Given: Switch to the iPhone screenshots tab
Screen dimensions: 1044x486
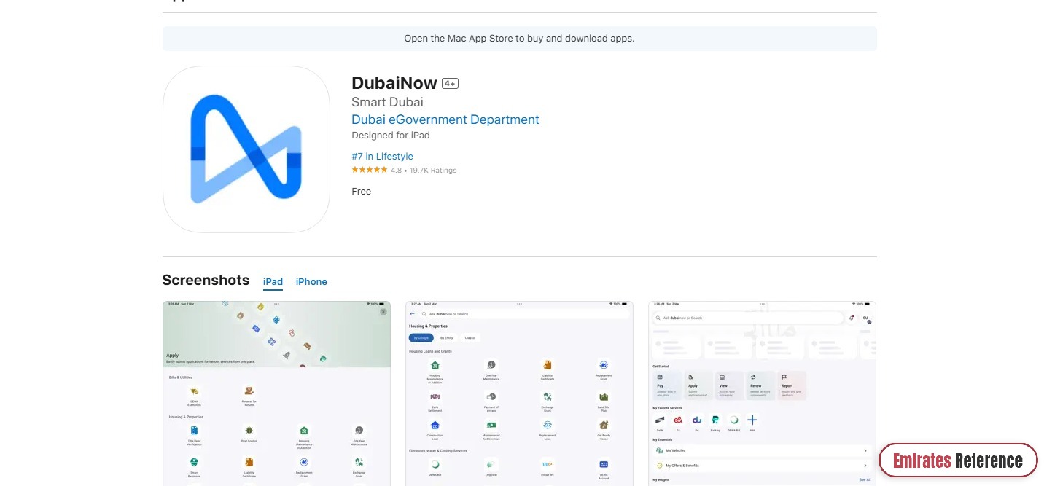Looking at the screenshot, I should tap(311, 282).
